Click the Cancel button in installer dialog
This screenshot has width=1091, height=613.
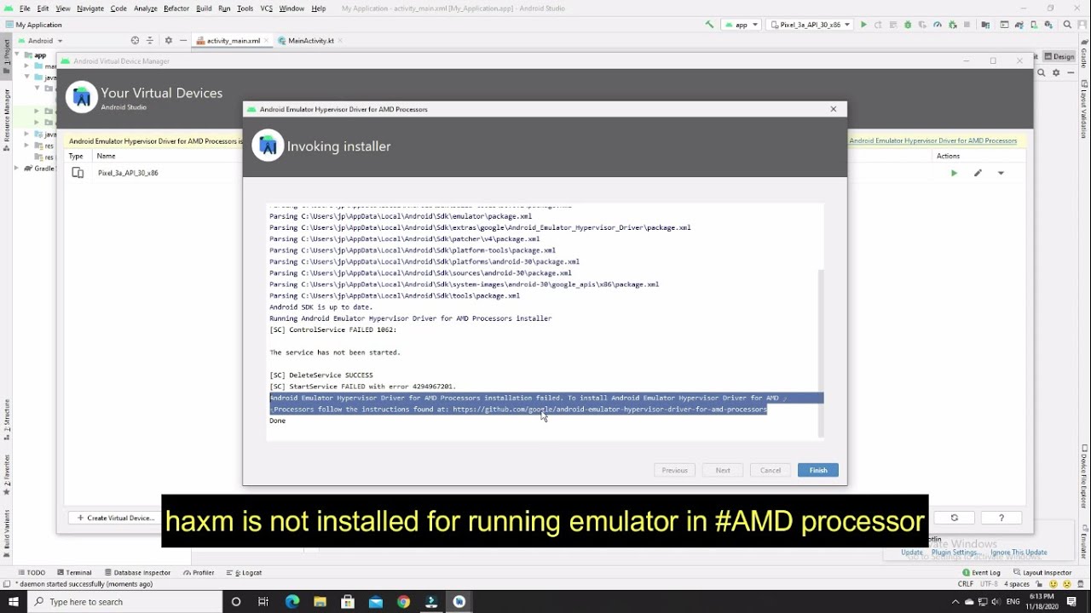point(771,470)
